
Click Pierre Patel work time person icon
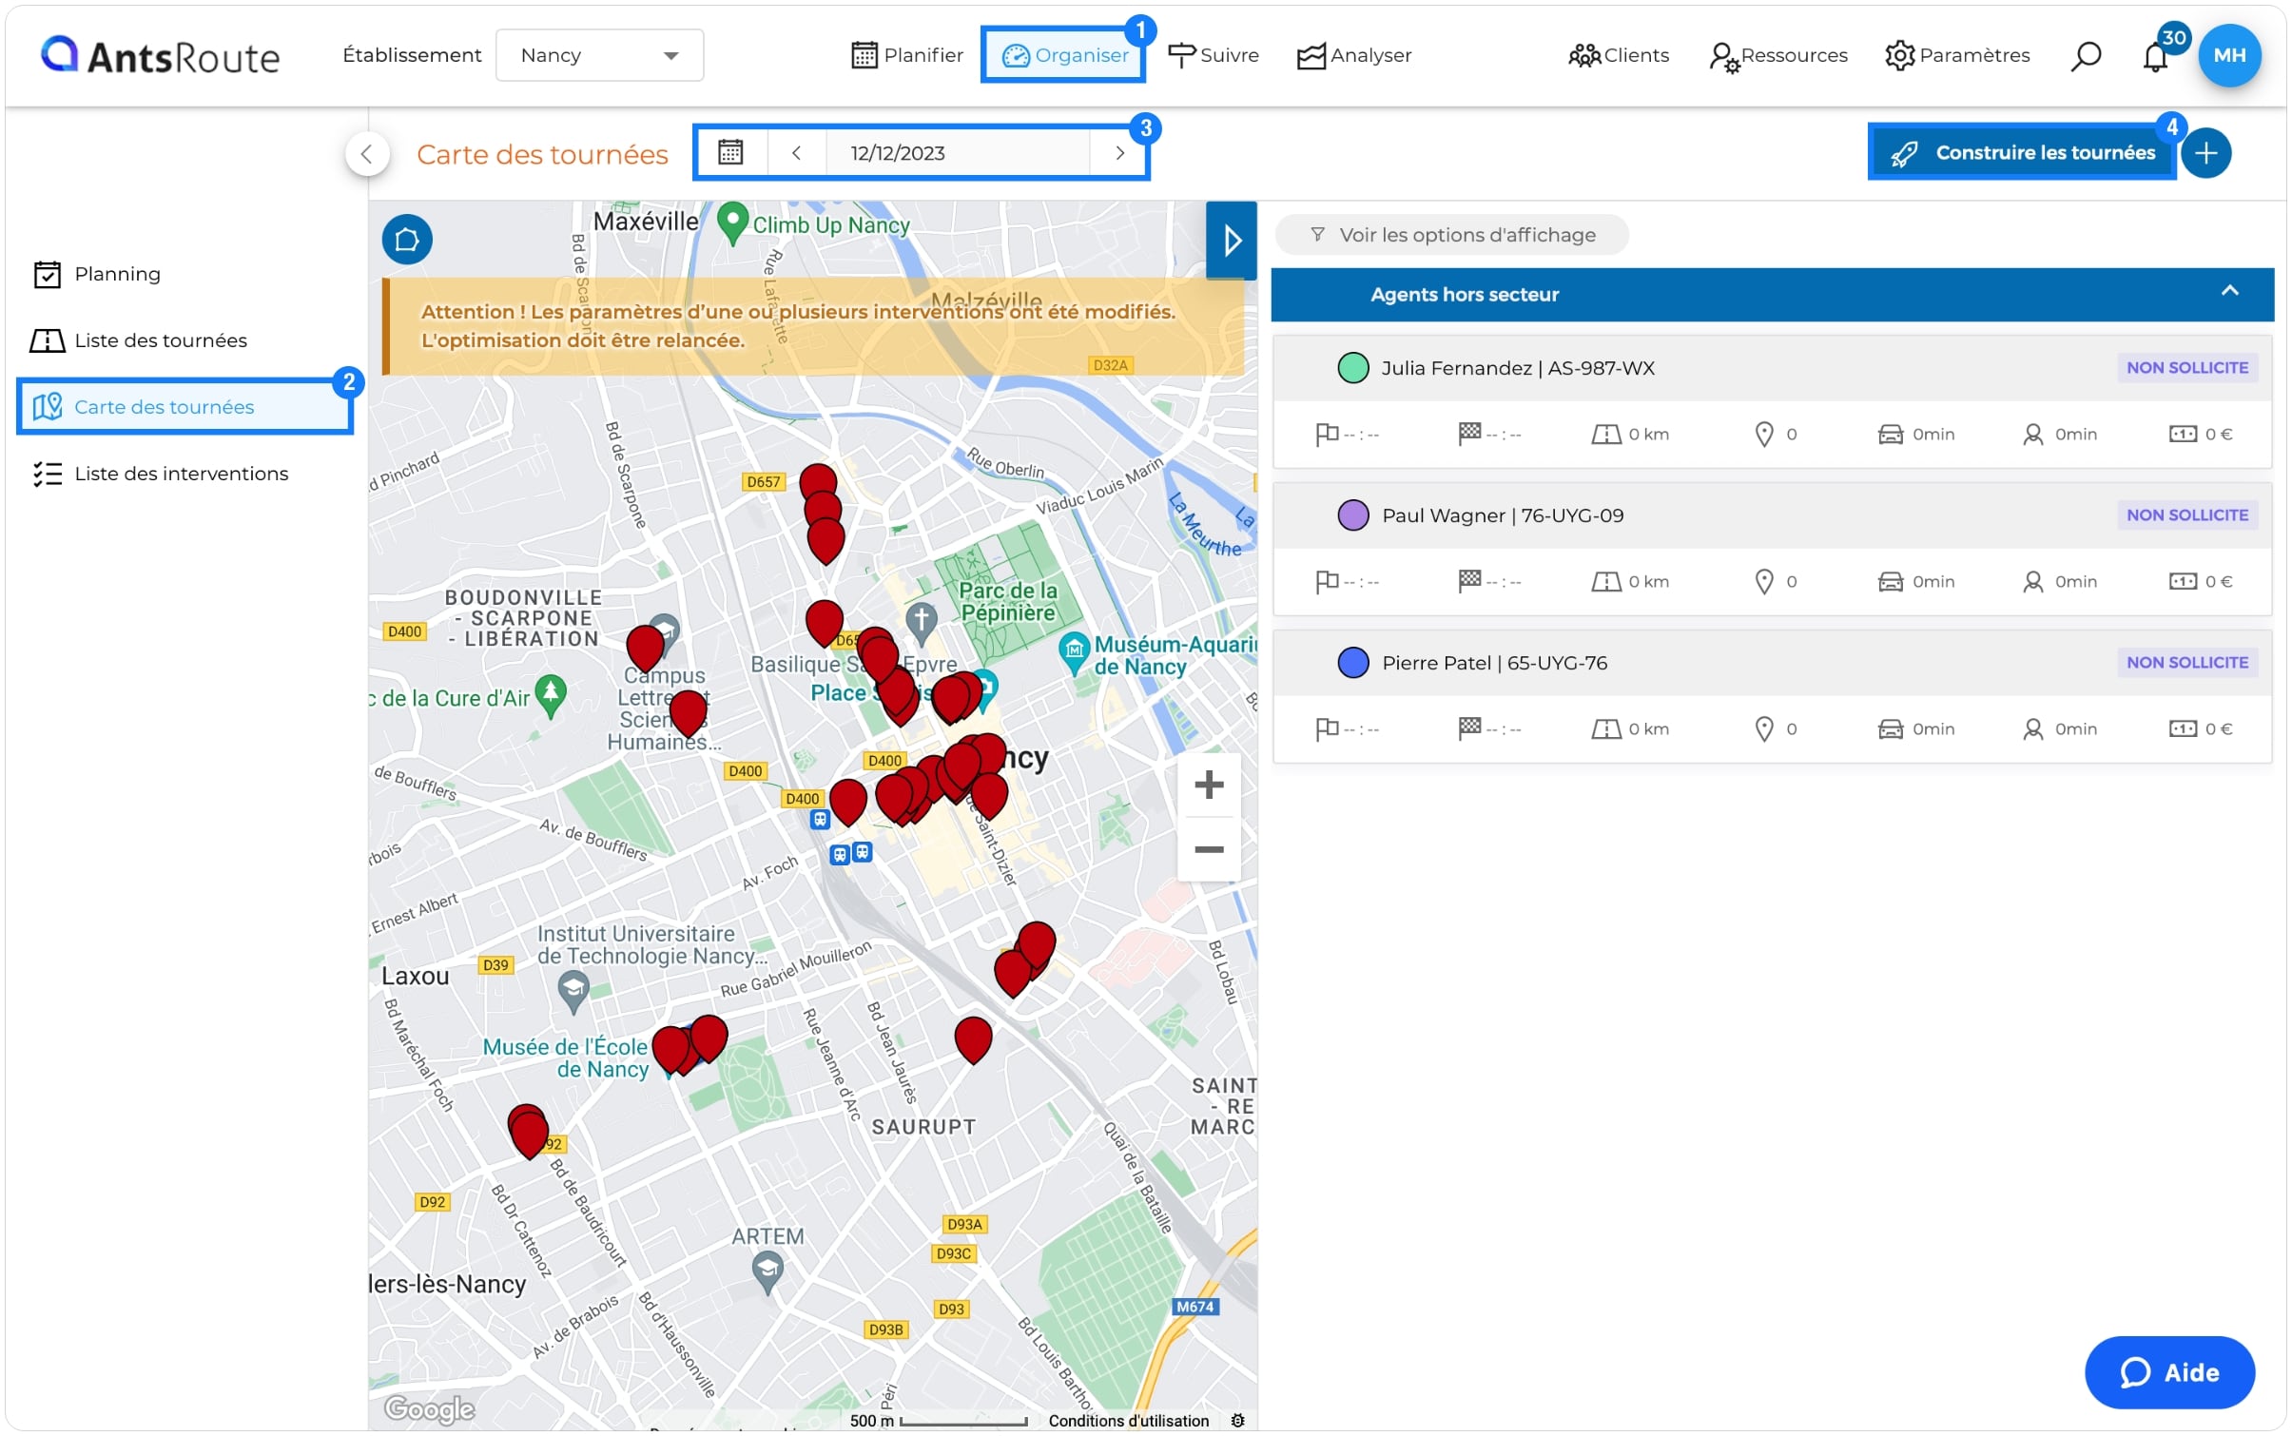[2032, 729]
